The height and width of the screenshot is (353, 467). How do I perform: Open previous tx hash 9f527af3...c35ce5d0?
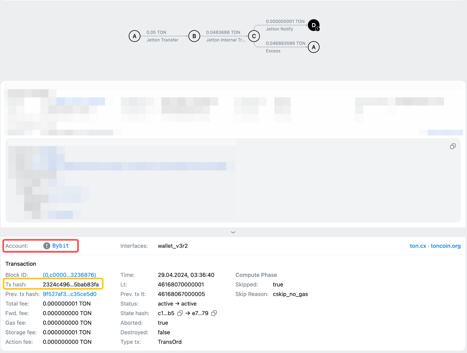point(69,294)
